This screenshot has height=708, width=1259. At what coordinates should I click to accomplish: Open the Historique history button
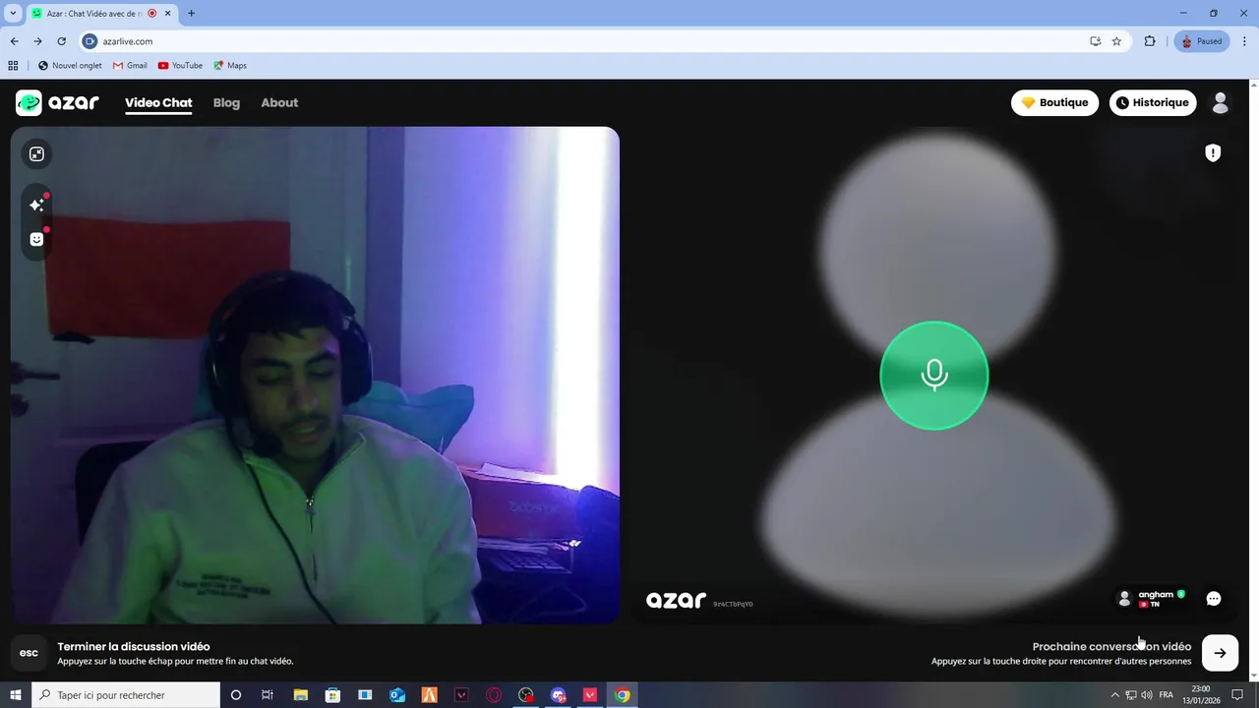(1153, 102)
